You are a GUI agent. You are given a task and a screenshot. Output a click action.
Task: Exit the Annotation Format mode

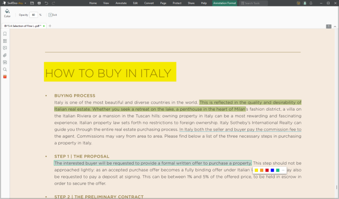click(52, 15)
